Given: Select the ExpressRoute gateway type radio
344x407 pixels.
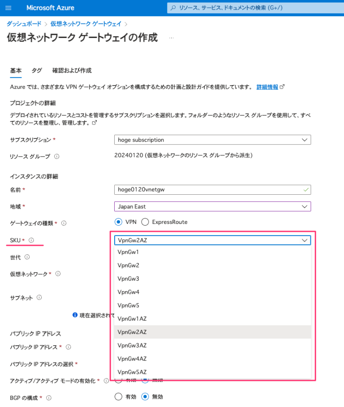Looking at the screenshot, I should [145, 222].
